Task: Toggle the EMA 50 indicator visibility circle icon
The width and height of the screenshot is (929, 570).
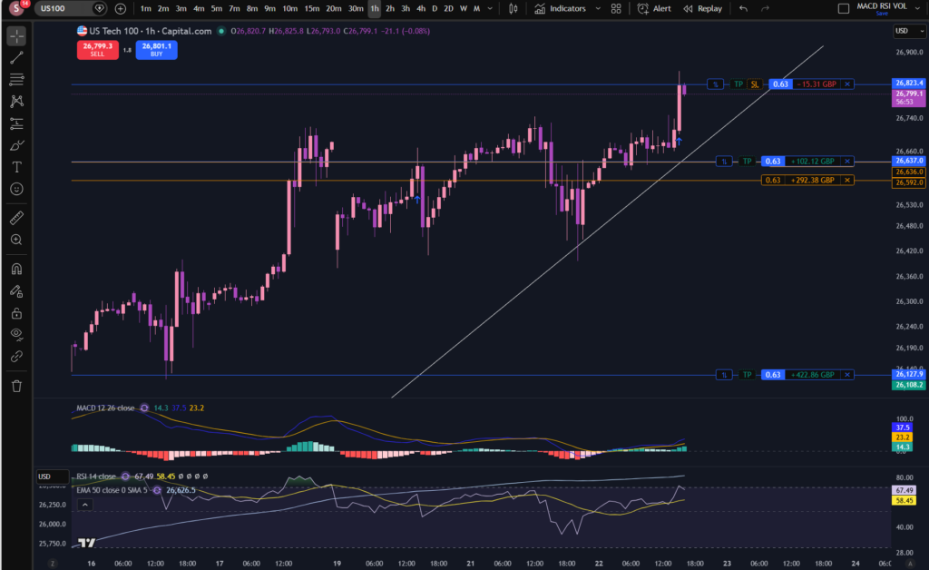Action: 157,490
